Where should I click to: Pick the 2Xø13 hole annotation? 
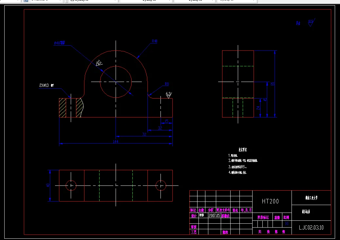[x=47, y=86]
